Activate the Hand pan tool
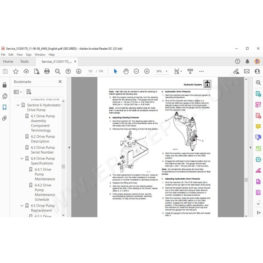This screenshot has width=263, height=263. pos(126,71)
